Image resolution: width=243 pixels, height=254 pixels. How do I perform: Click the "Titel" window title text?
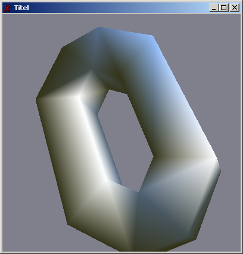tap(21, 8)
